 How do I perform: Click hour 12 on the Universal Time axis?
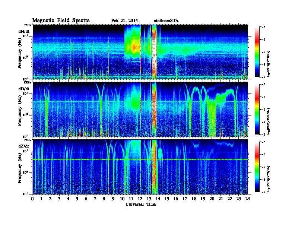tap(140, 199)
